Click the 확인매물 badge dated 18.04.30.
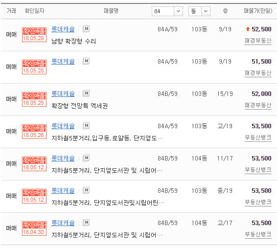This screenshot has height=250, width=277. click(34, 228)
